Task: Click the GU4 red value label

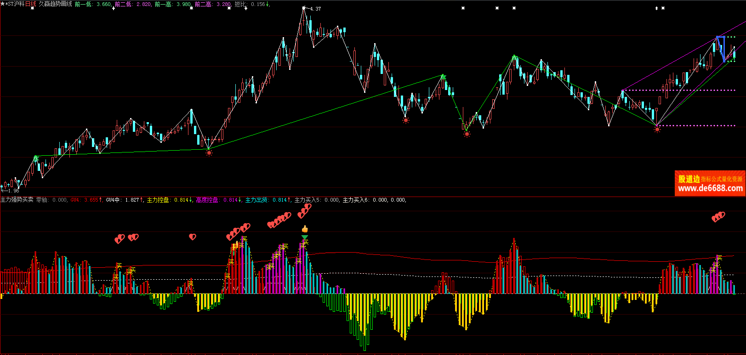Action: point(86,200)
